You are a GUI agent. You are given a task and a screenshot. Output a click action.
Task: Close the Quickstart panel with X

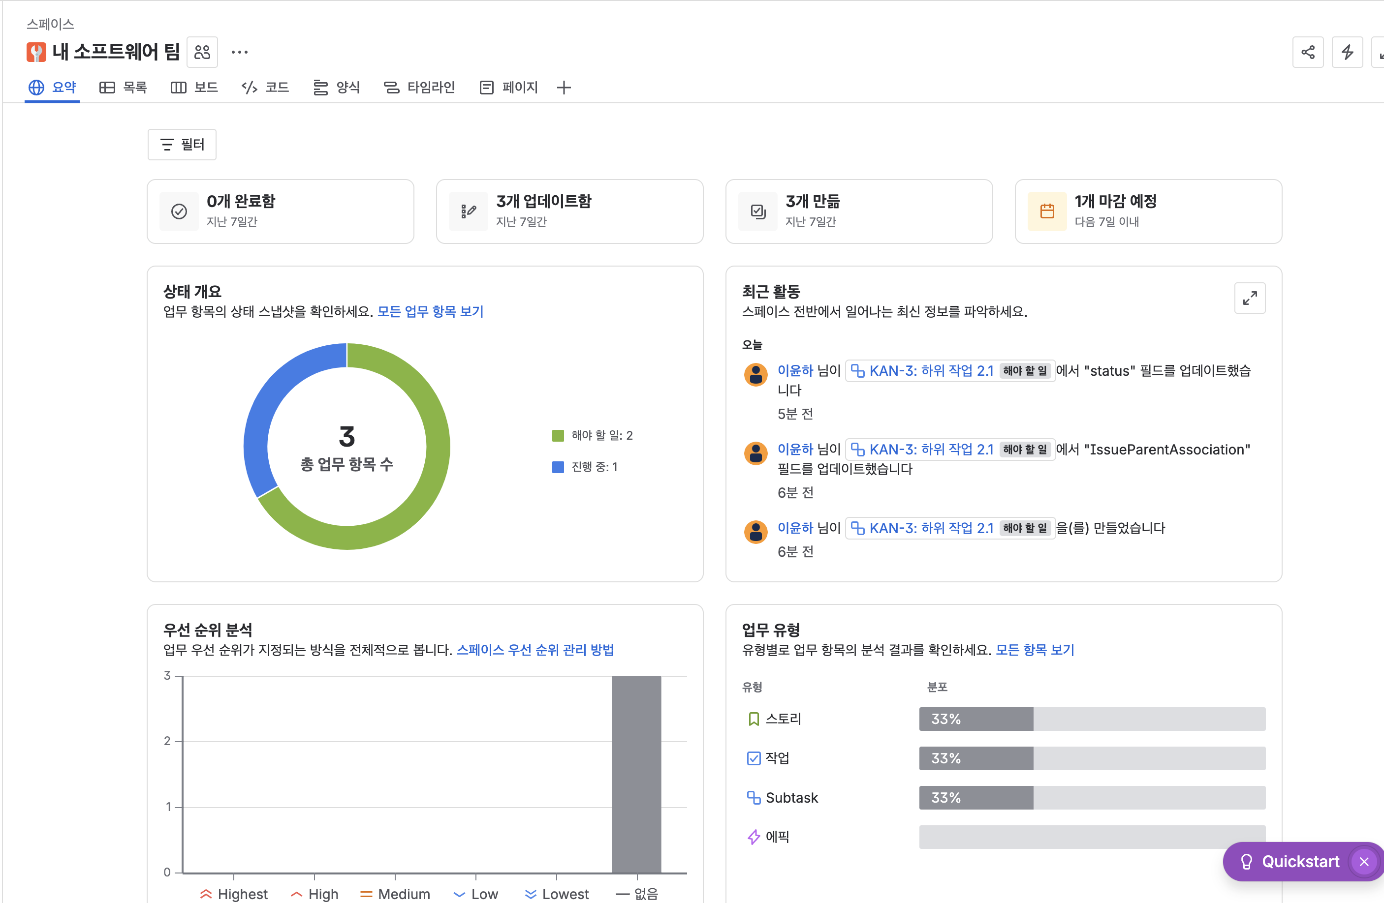(x=1364, y=861)
